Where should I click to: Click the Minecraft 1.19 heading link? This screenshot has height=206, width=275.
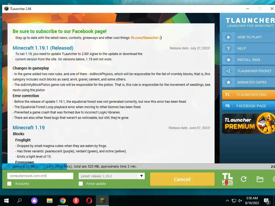[28, 127]
